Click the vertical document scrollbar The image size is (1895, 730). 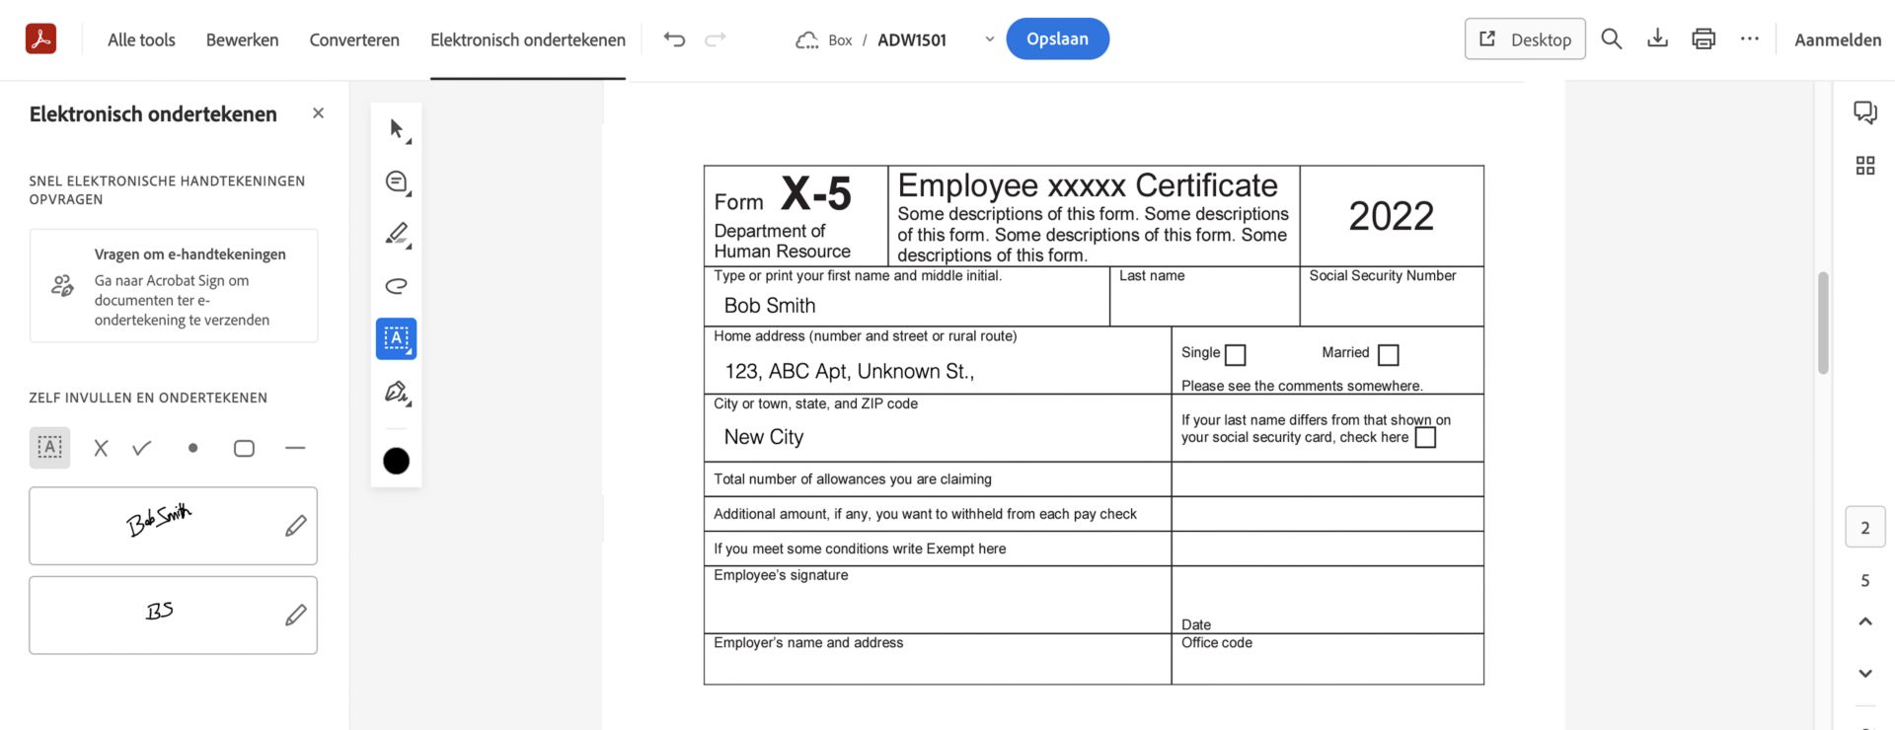coord(1824,324)
